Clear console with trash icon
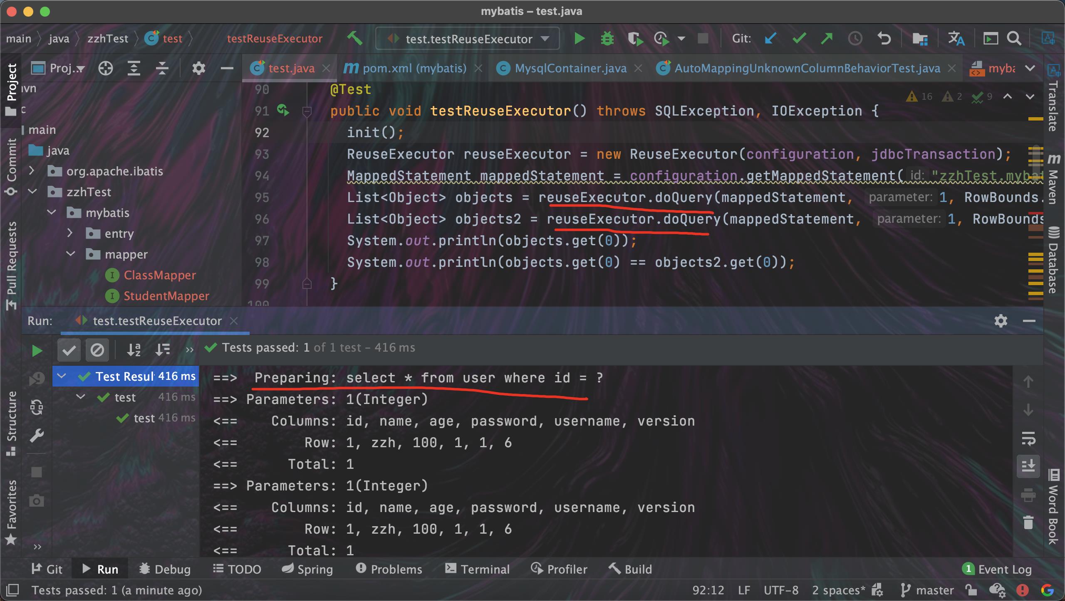This screenshot has height=601, width=1065. coord(1028,522)
